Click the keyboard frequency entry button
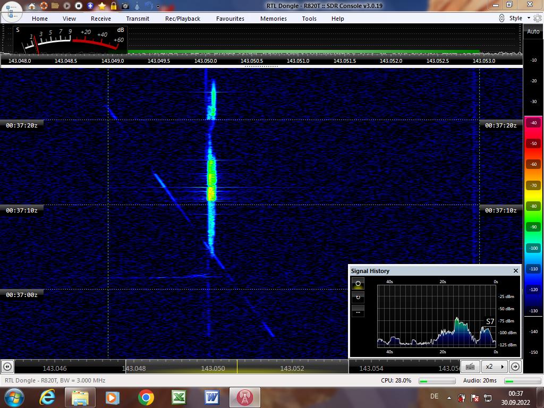544x408 pixels. [470, 367]
